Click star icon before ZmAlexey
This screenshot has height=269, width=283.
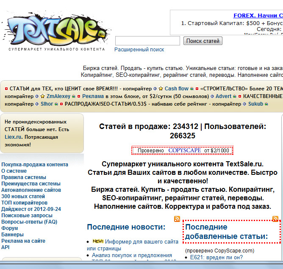42,96
